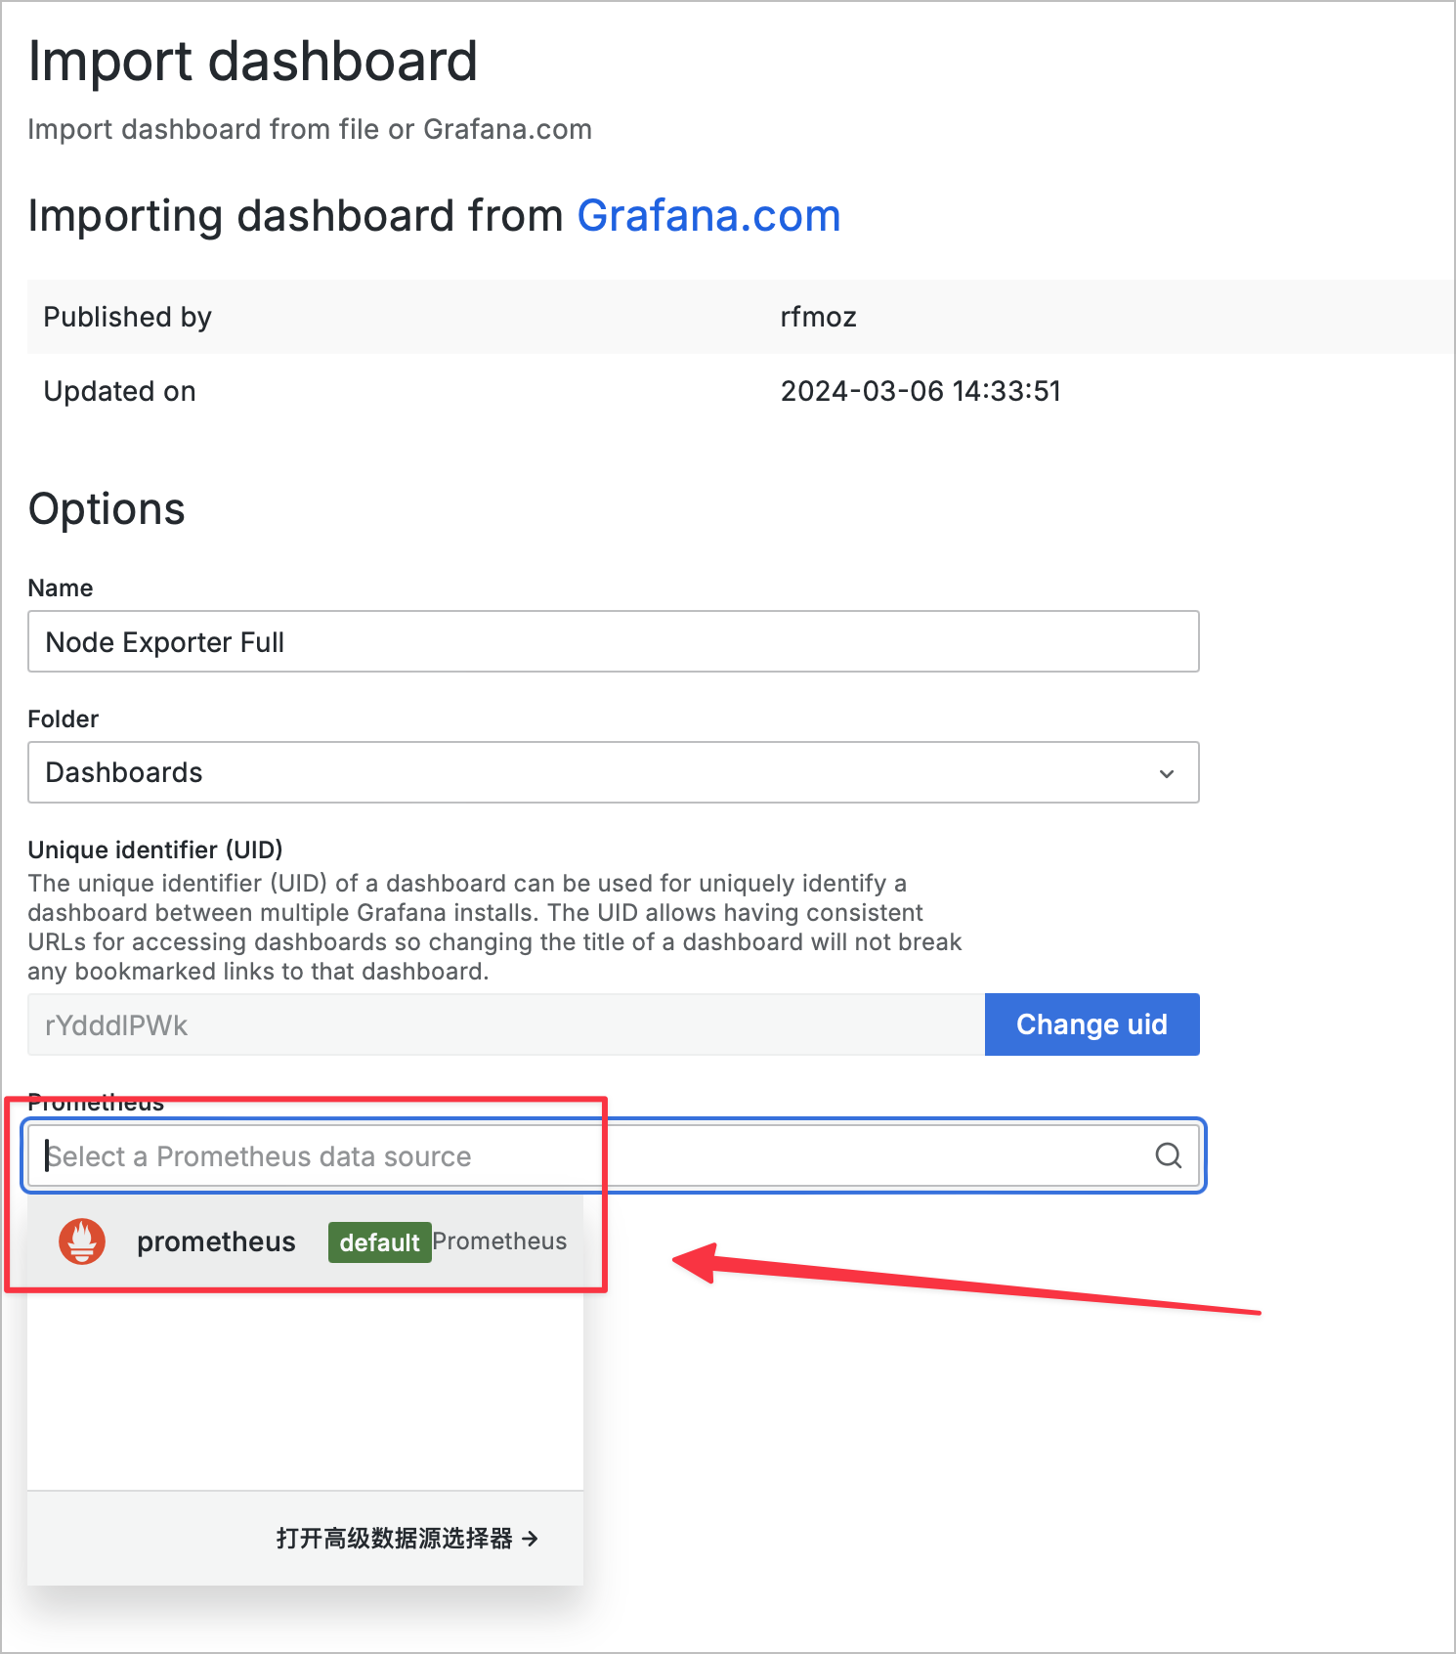
Task: Click the Import dashboard page title
Action: [x=252, y=62]
